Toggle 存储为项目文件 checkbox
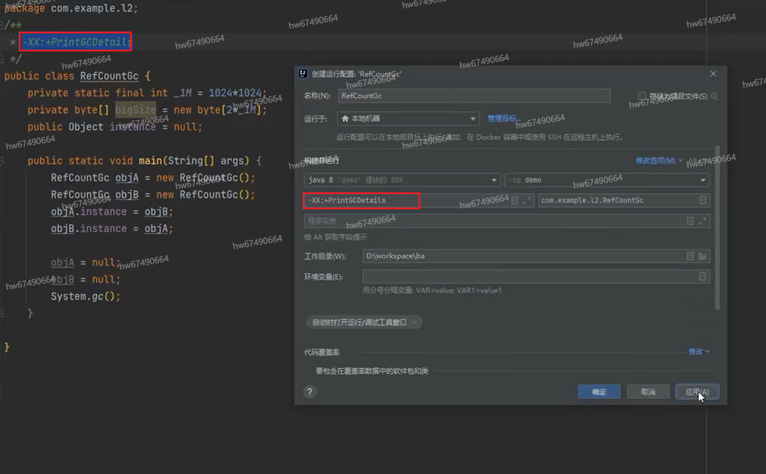The height and width of the screenshot is (474, 766). [x=642, y=96]
